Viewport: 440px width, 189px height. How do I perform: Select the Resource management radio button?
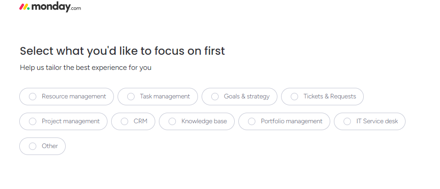click(x=33, y=97)
